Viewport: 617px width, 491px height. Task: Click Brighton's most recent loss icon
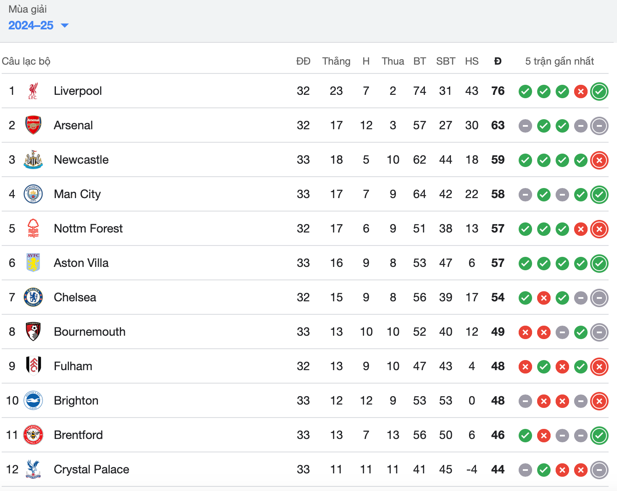point(599,401)
